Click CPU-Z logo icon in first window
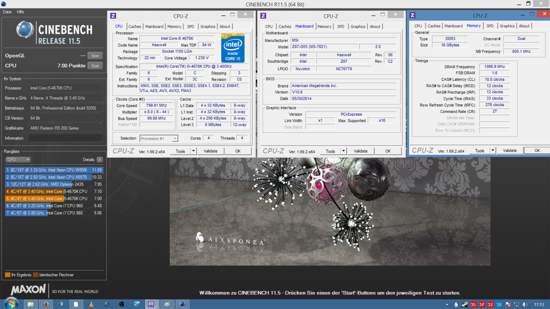This screenshot has height=309, width=550. click(113, 16)
